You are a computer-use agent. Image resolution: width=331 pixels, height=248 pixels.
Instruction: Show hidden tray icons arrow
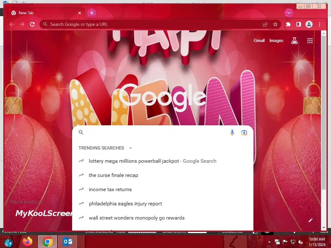click(x=269, y=242)
